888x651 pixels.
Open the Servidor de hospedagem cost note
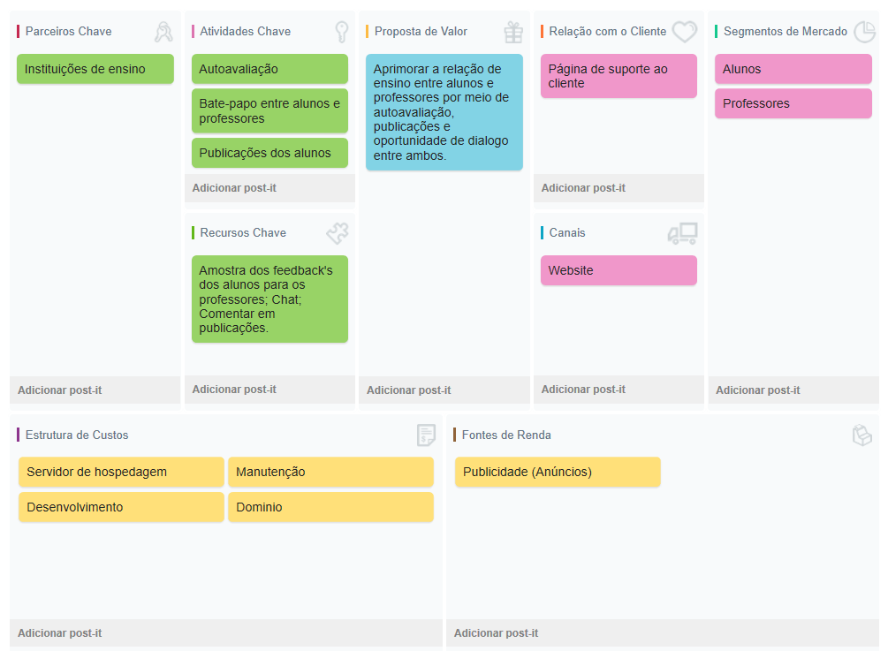pyautogui.click(x=121, y=472)
